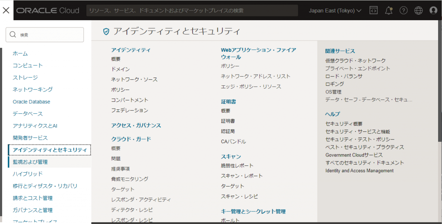
Task: Open スキャン・レシピ link
Action: 239,196
